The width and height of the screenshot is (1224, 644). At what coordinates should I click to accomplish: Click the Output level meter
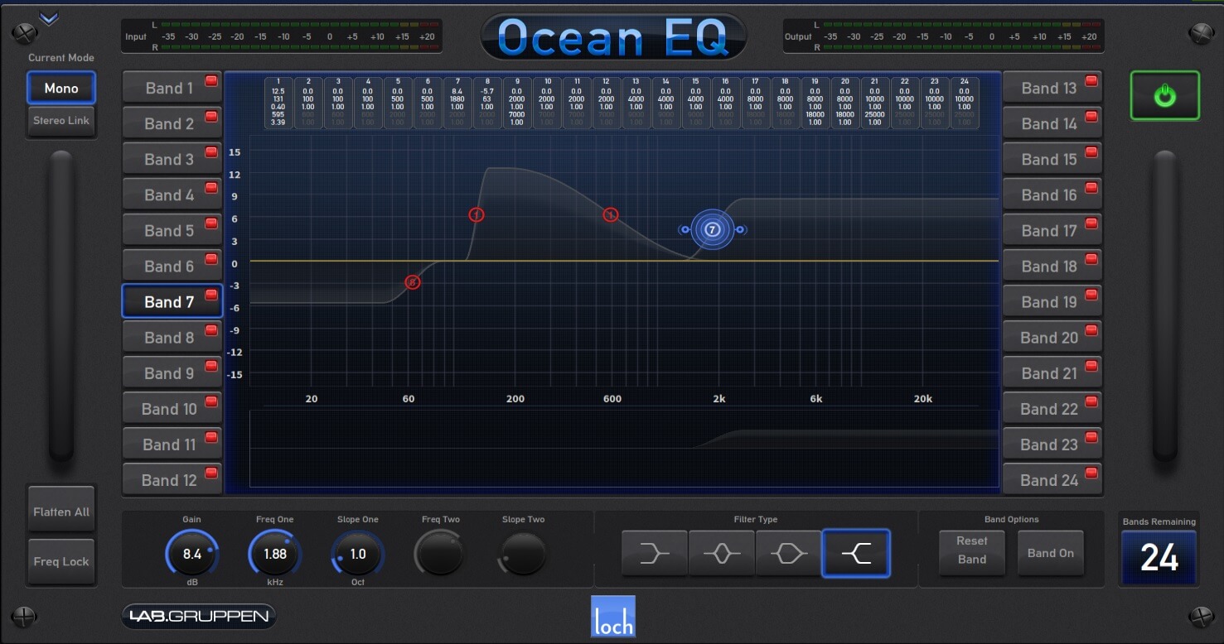pos(944,36)
